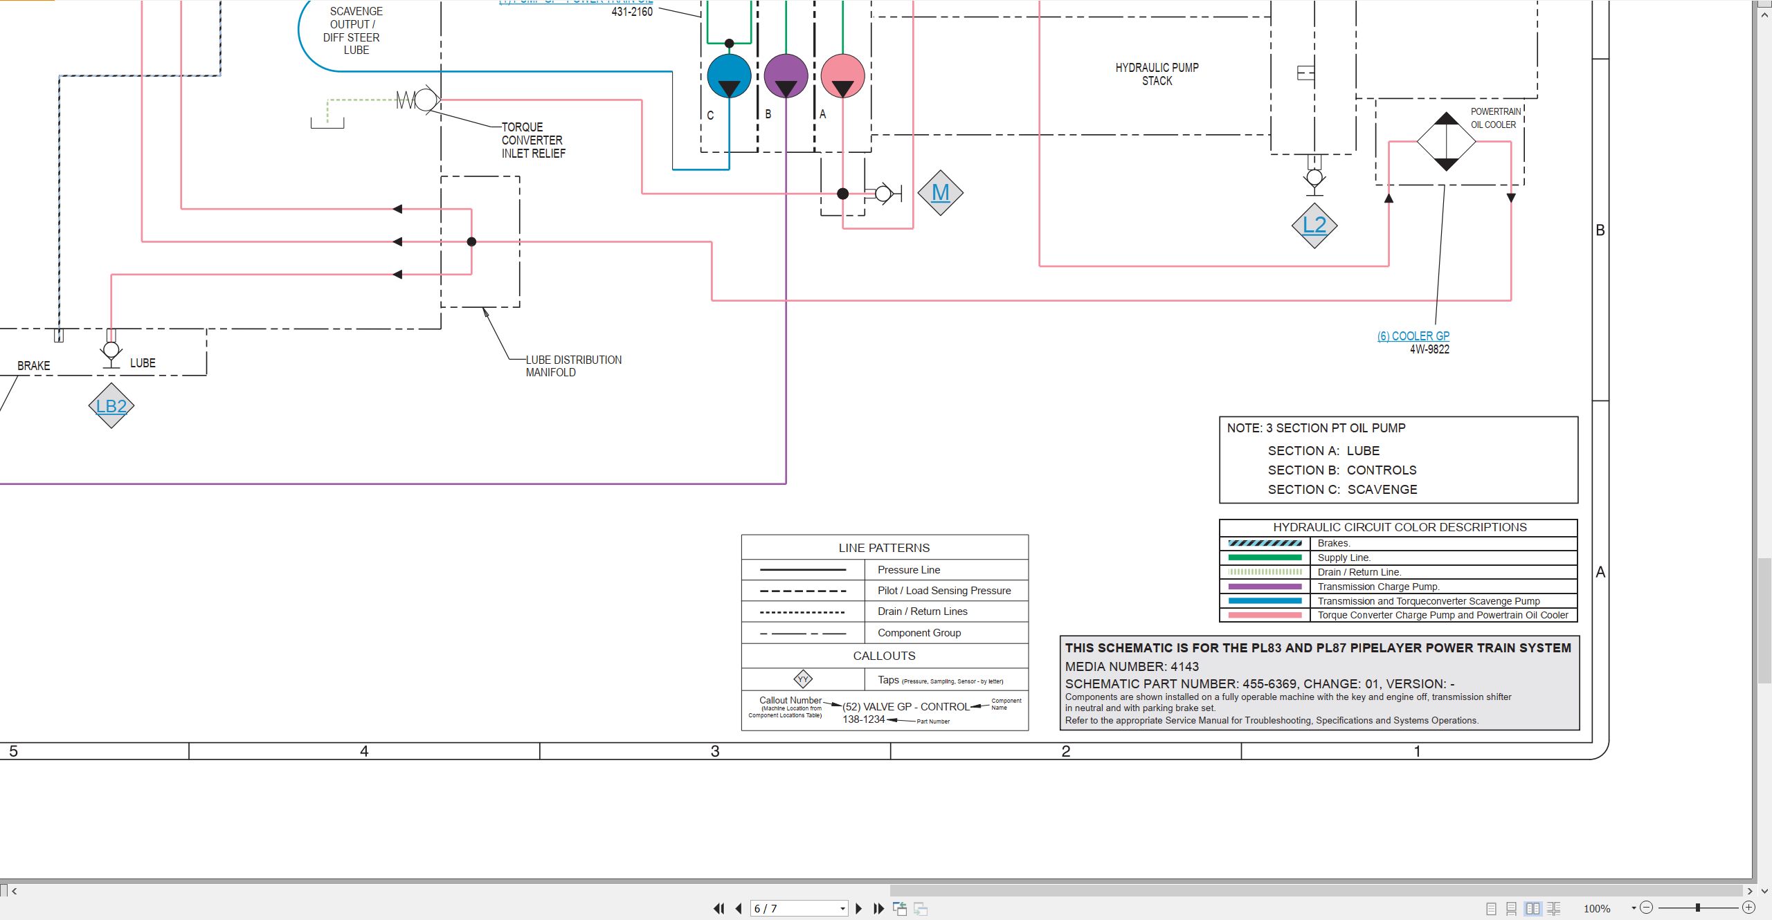Open the (6) COOLER GP link
1772x920 pixels.
tap(1413, 336)
